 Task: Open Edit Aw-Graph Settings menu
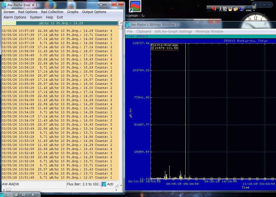(173, 32)
